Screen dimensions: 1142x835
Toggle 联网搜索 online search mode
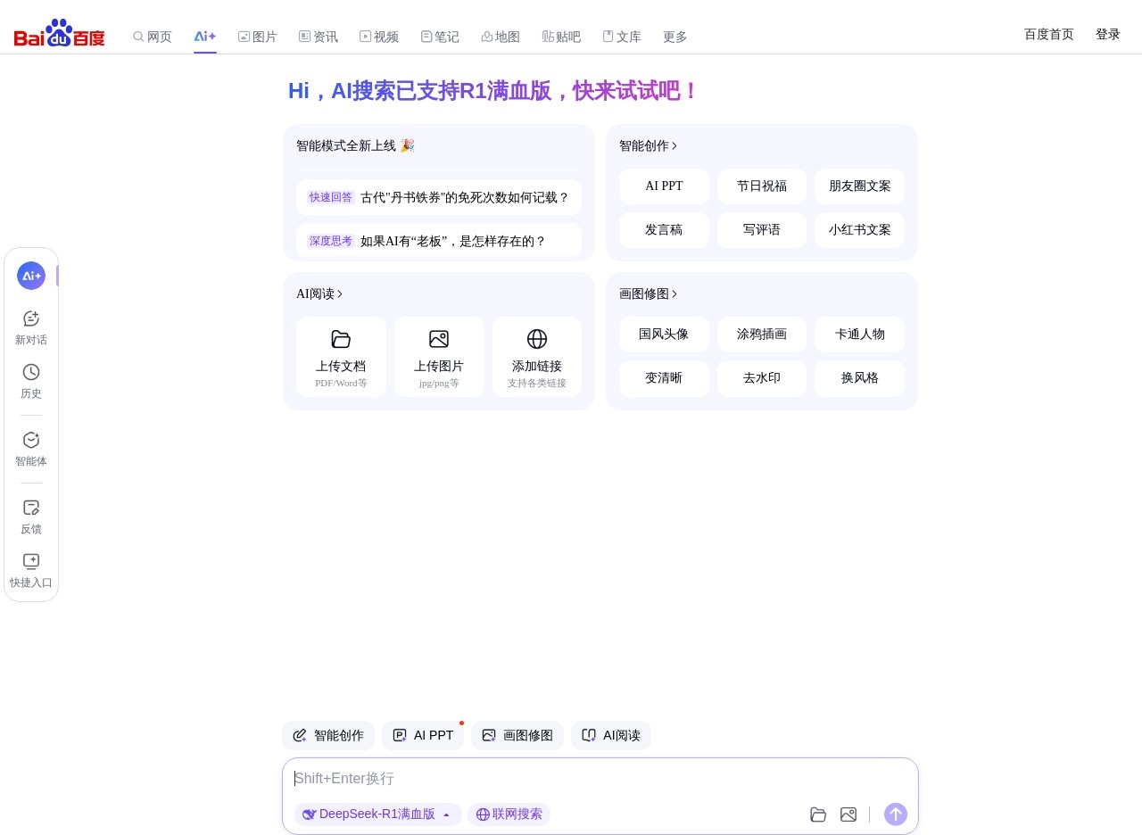click(x=509, y=814)
